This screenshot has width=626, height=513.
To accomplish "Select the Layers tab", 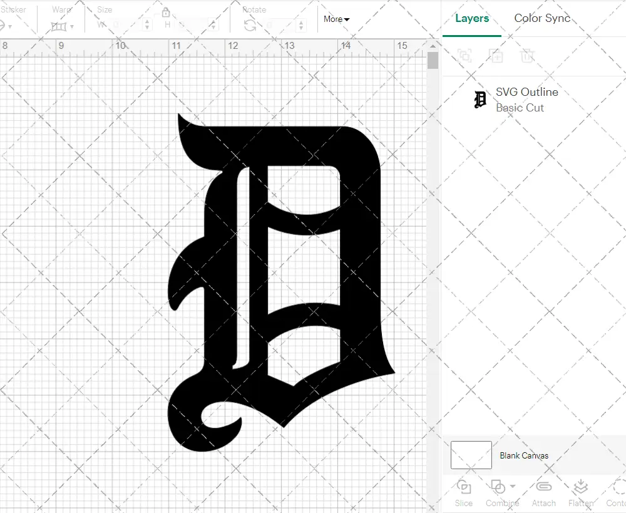I will point(472,18).
